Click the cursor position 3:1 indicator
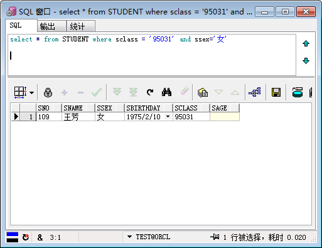Screen dimensions: 322x248 tap(55, 237)
